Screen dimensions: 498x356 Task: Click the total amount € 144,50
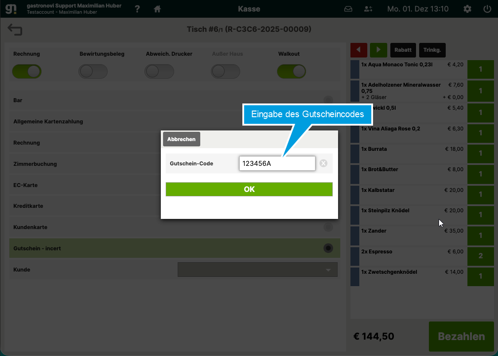click(373, 336)
